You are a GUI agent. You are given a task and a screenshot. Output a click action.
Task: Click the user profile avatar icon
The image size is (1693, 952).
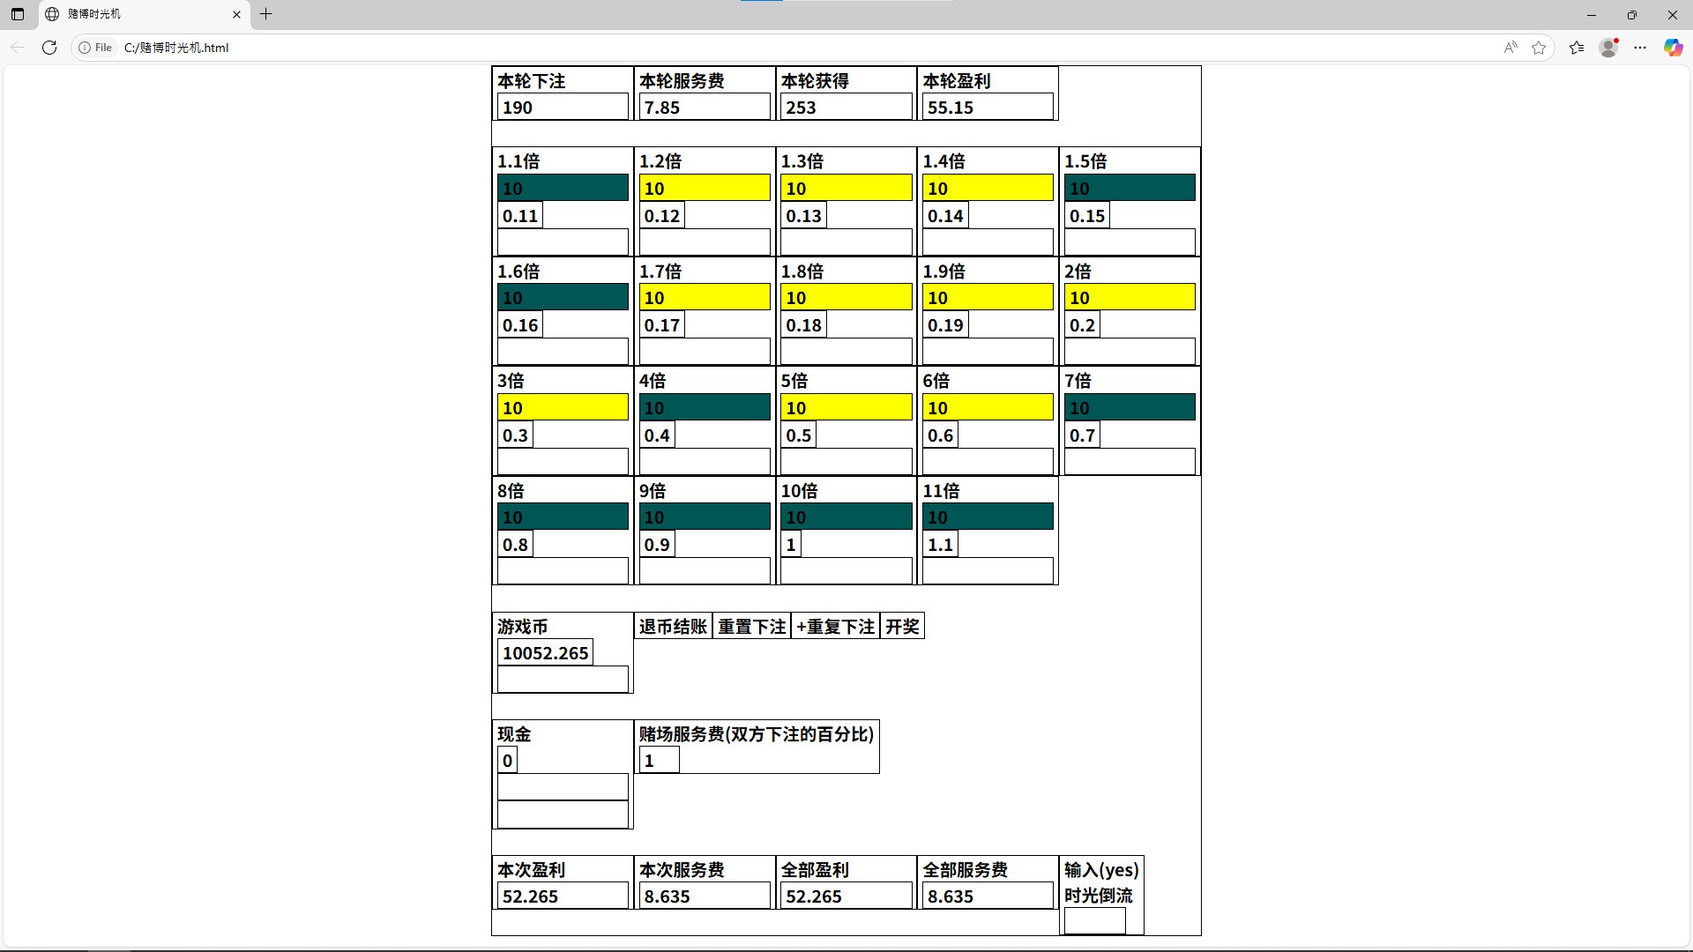[1608, 48]
